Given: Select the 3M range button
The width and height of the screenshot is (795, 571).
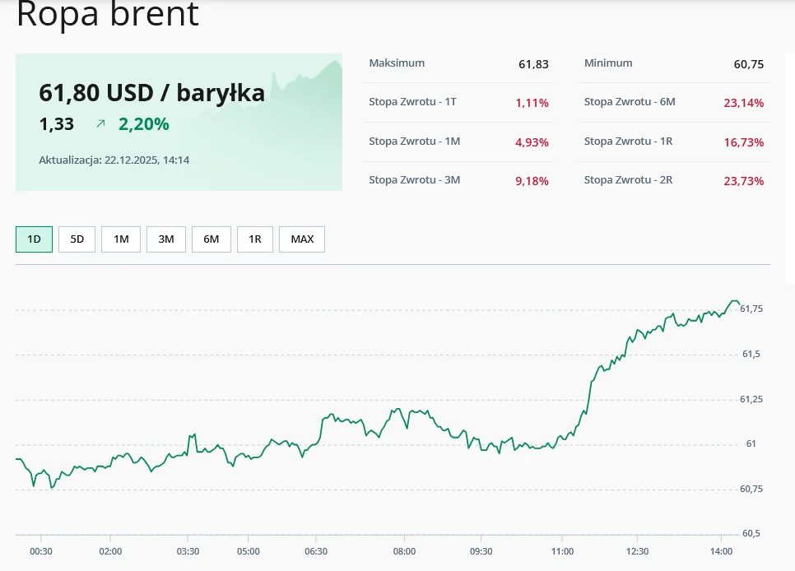Looking at the screenshot, I should click(165, 239).
